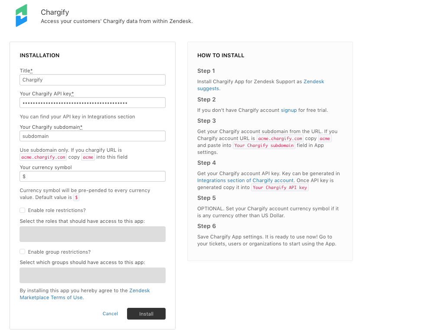Click the Title input field

(x=92, y=80)
